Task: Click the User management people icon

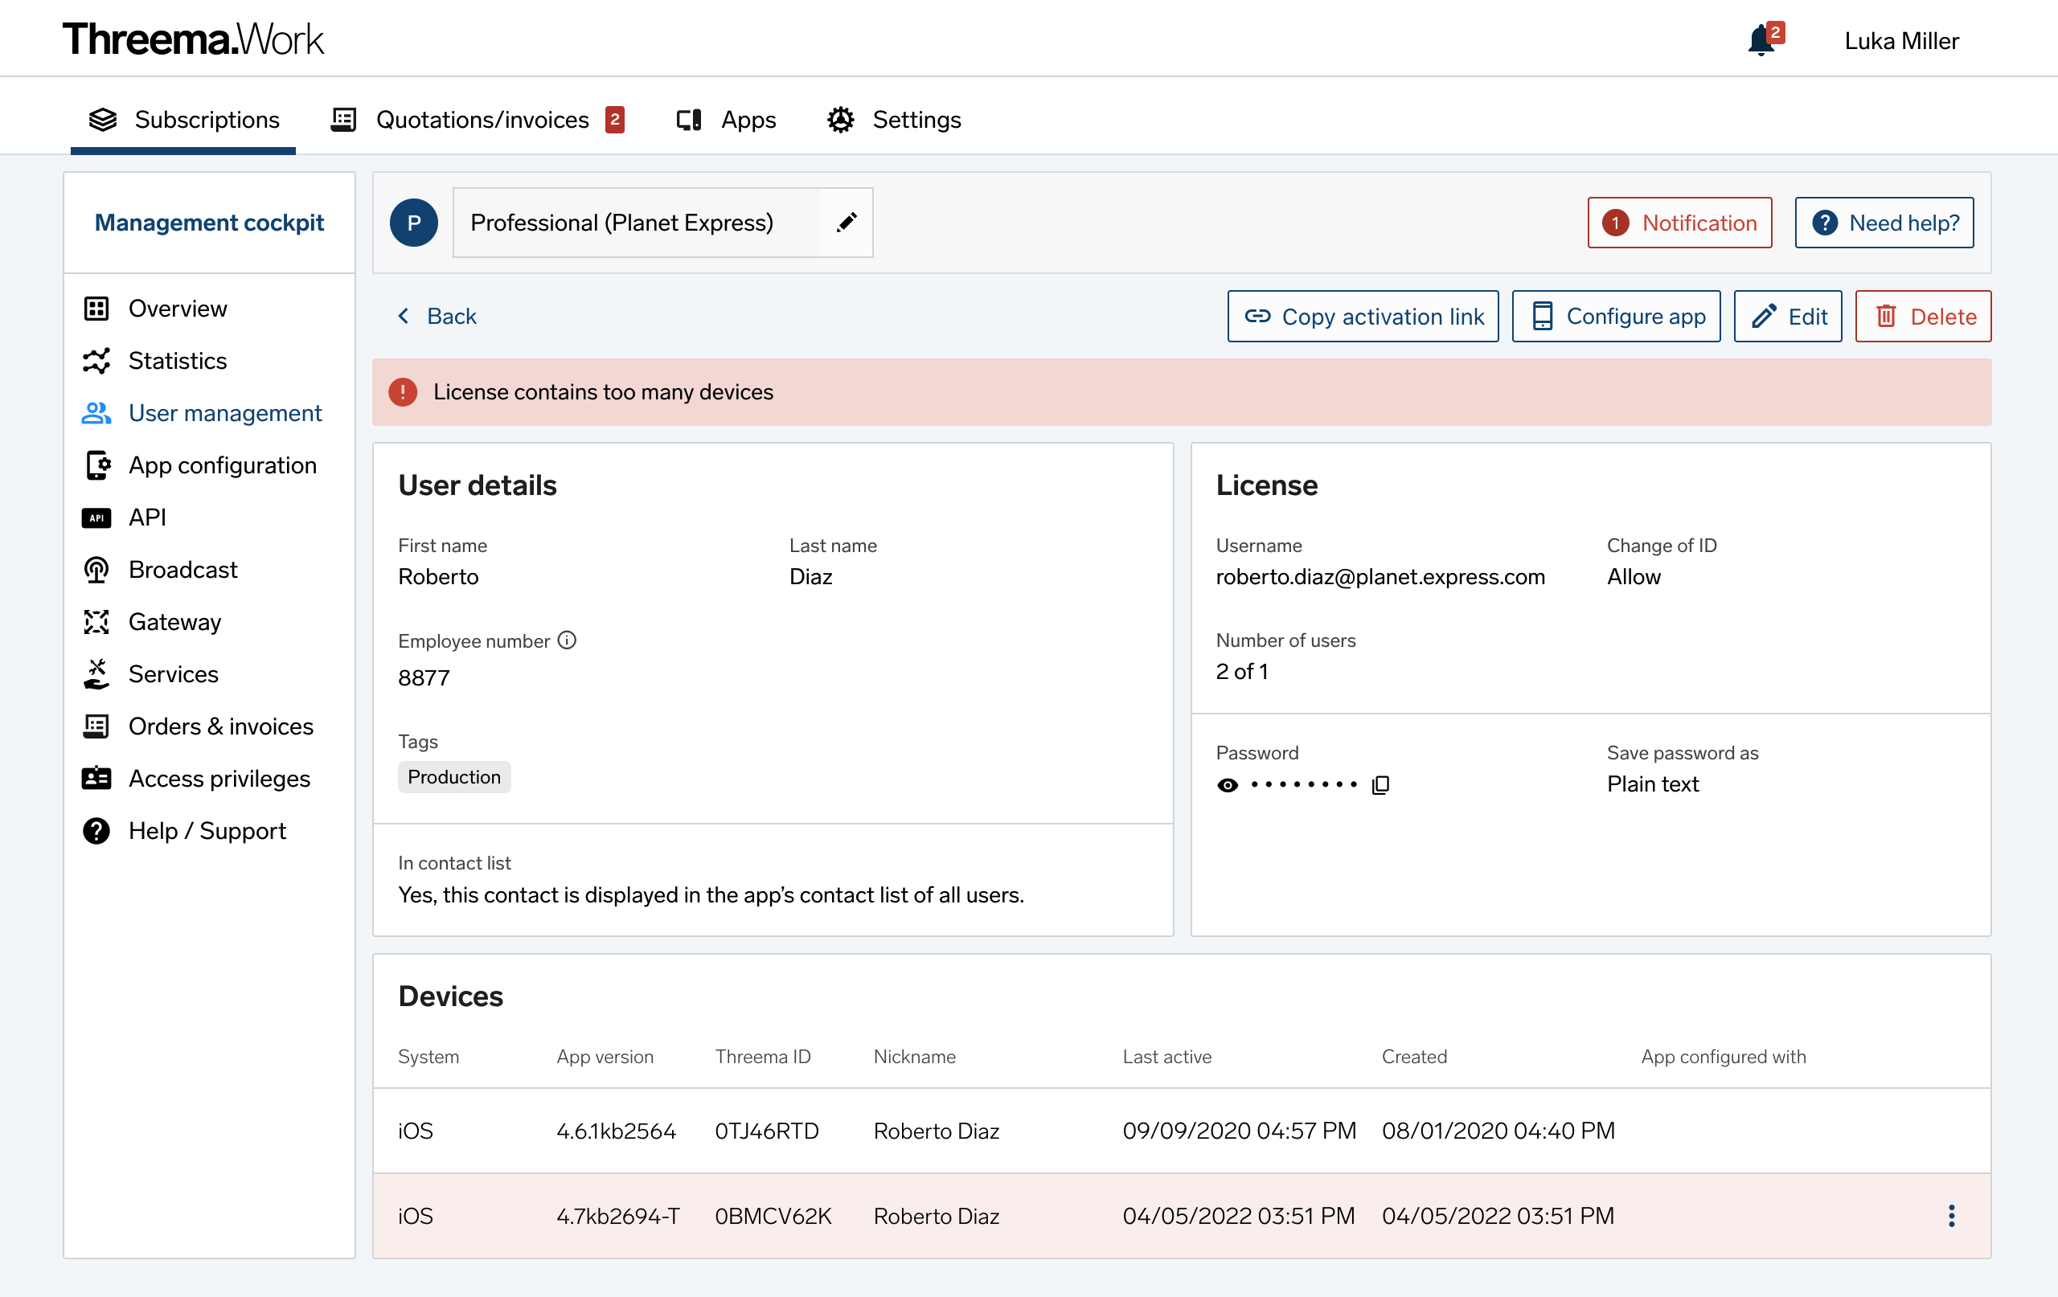Action: 96,413
